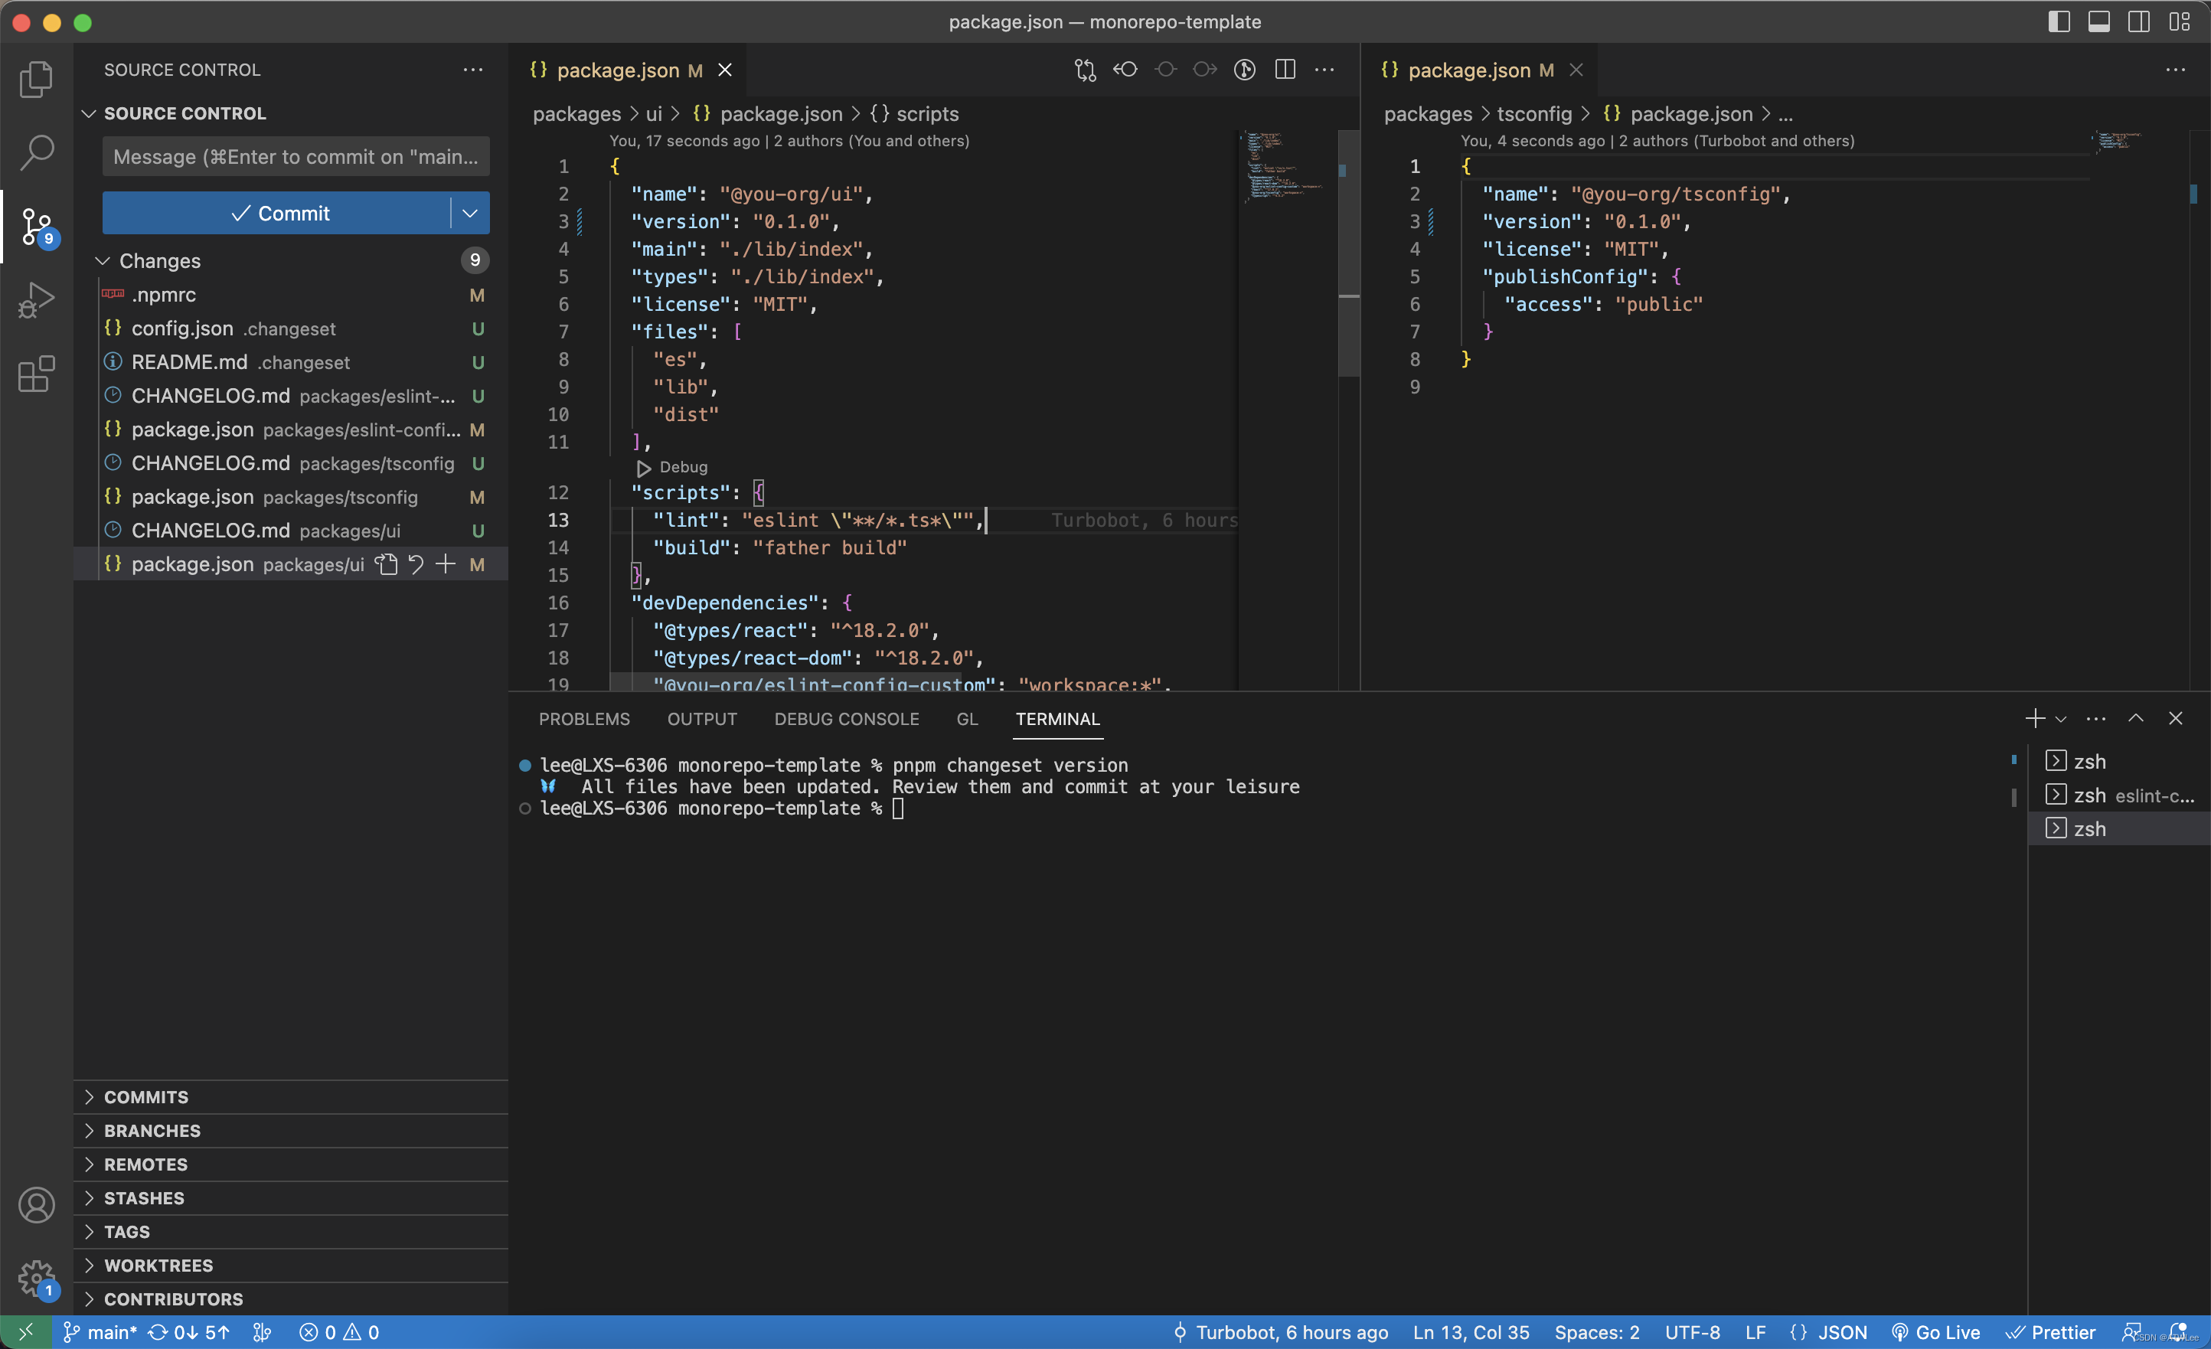2211x1349 pixels.
Task: Select the right editor package.json tab
Action: click(1480, 70)
